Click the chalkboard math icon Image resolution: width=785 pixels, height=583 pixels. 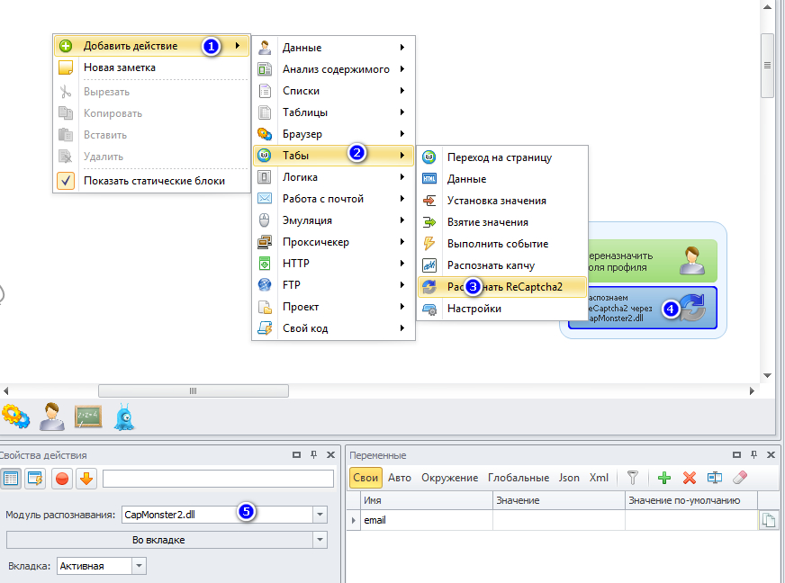[88, 417]
